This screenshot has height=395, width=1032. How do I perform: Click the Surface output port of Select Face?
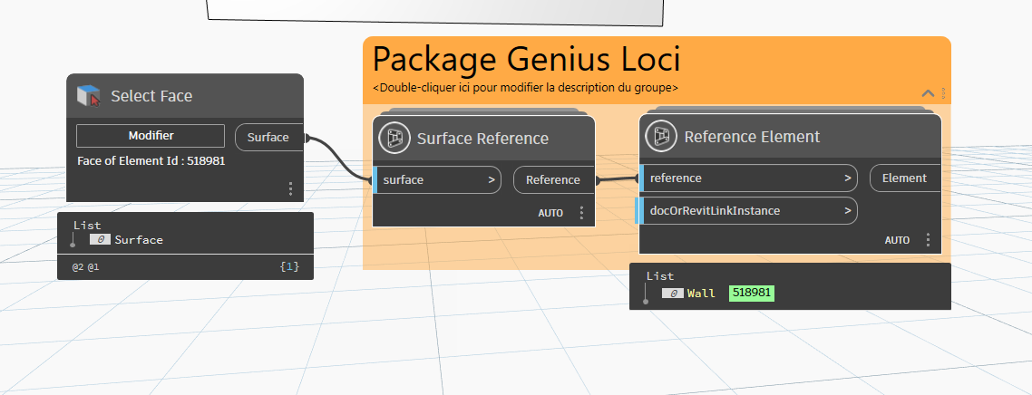(x=268, y=138)
